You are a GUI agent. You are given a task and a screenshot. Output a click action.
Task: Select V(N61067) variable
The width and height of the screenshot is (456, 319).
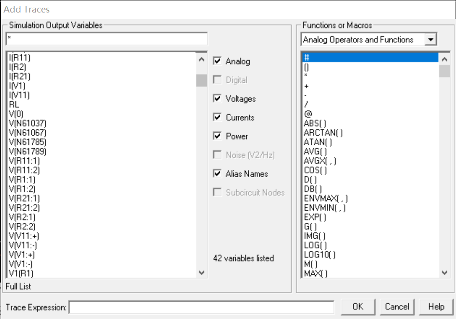coord(27,133)
